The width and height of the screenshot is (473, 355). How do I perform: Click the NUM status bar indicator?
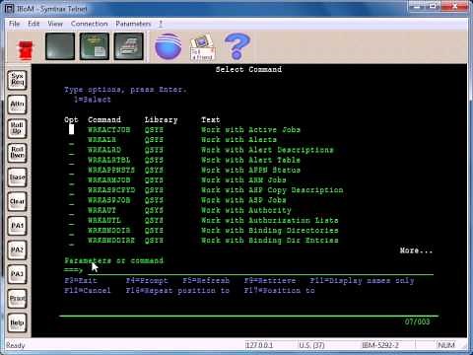(446, 345)
